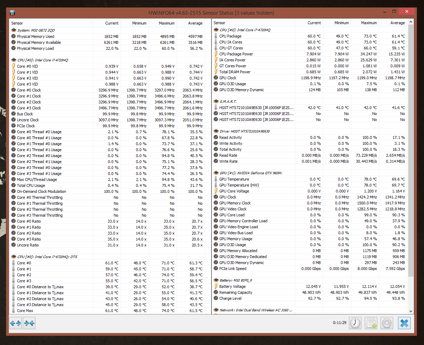Viewport: 424px width, 345px height.
Task: Select the Core #3 Clock row
Action: click(x=107, y=108)
